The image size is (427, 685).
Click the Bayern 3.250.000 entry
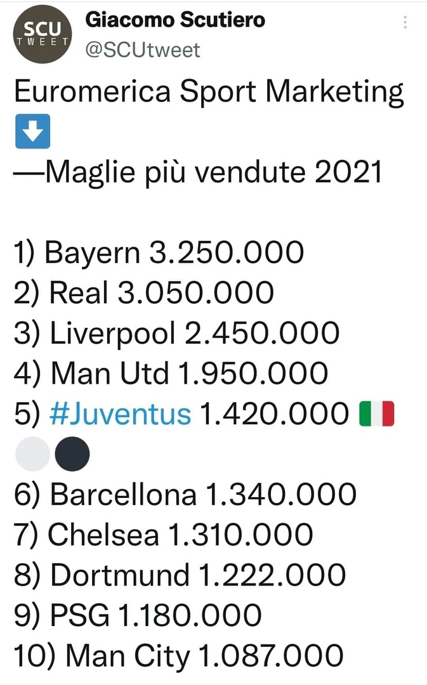(159, 254)
